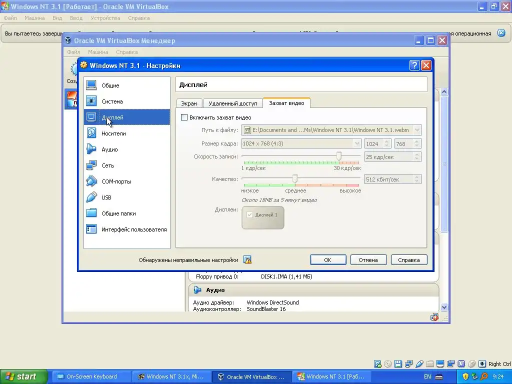Open the Общие папки settings category

coord(126,213)
